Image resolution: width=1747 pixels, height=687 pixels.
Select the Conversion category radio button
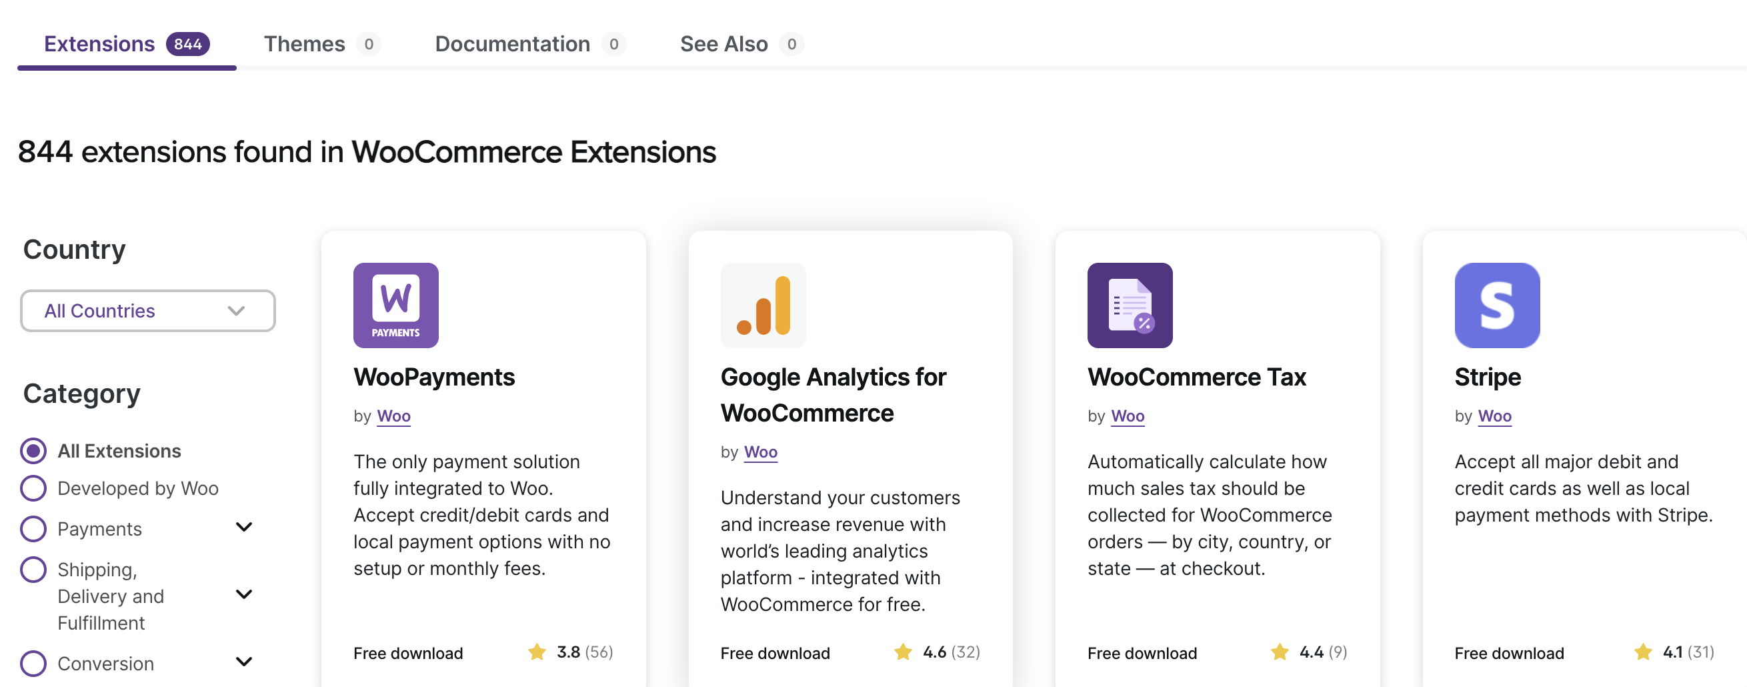[33, 663]
